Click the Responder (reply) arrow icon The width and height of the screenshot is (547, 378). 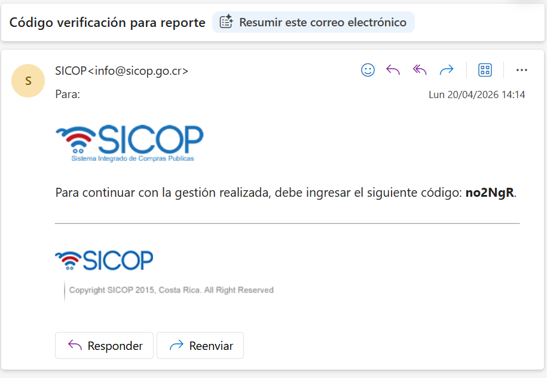click(x=393, y=70)
